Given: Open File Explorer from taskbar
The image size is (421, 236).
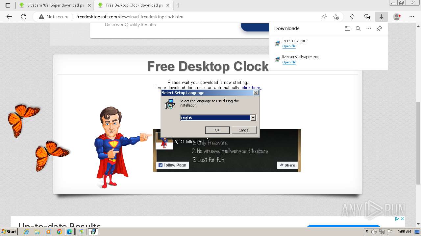Looking at the screenshot, I should pyautogui.click(x=37, y=232).
